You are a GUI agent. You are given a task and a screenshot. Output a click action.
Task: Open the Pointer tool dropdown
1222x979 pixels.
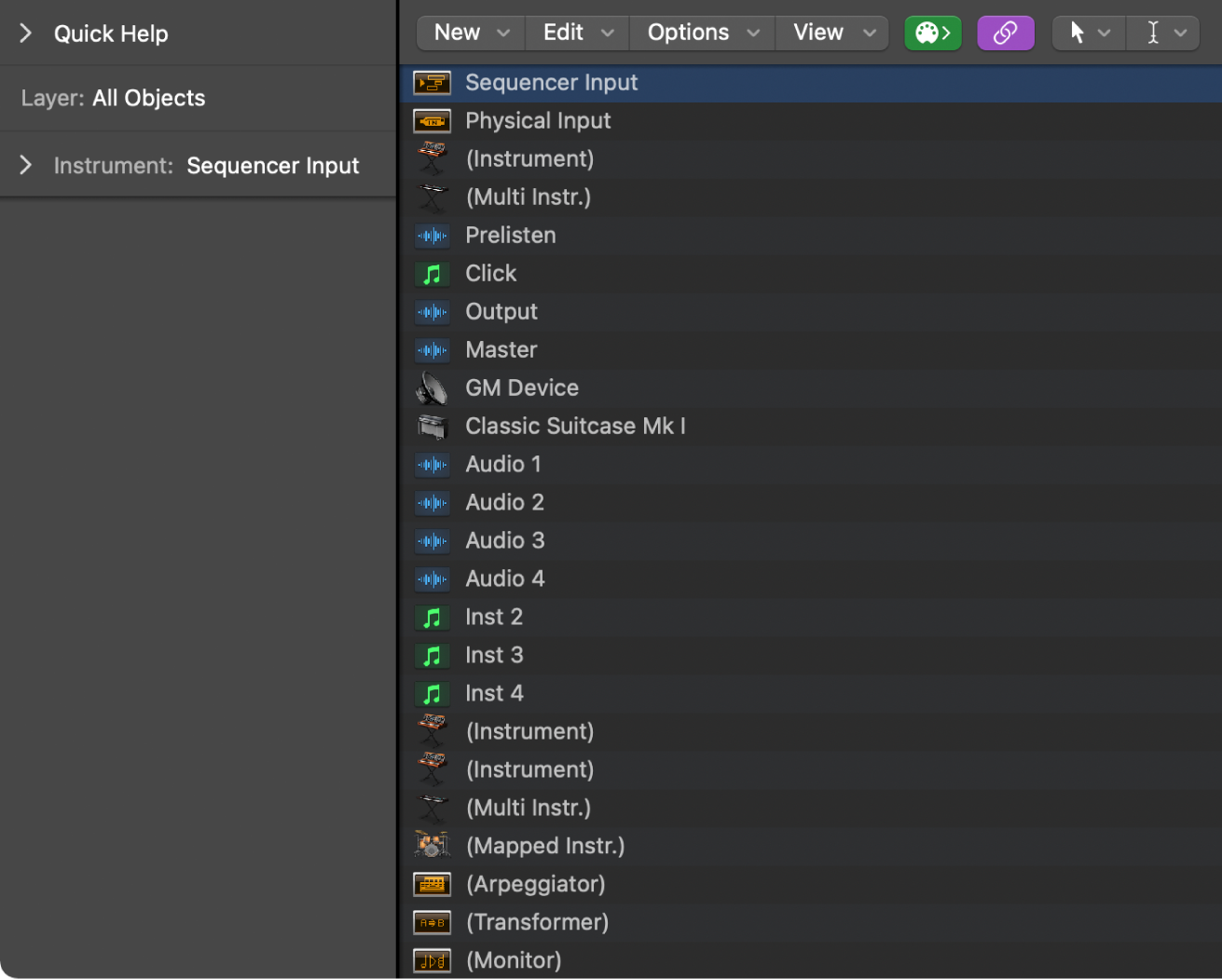click(x=1104, y=33)
